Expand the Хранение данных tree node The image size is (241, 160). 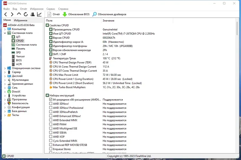[5, 84]
